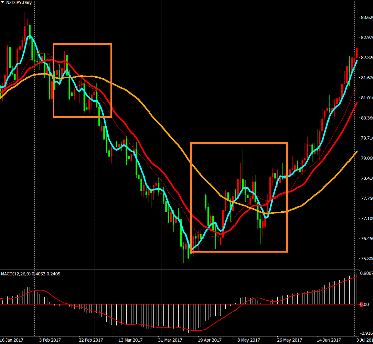Screen dimensions: 373x344
Task: Click the 31 Mar 2017 date label
Action: tap(170, 340)
